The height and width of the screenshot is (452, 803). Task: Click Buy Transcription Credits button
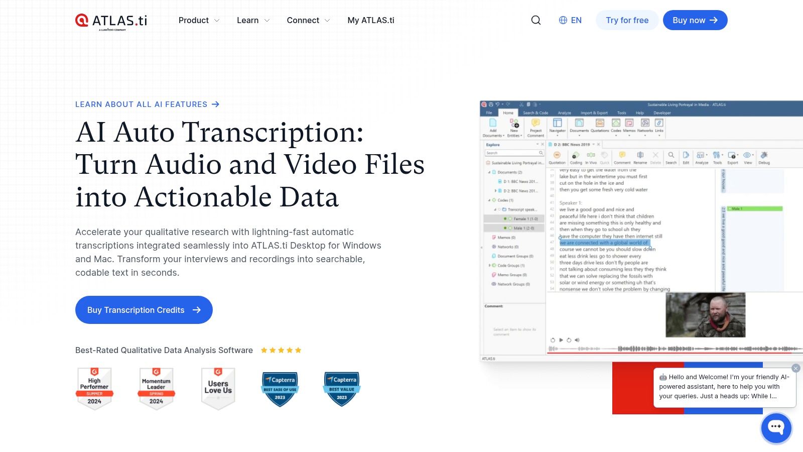point(144,310)
